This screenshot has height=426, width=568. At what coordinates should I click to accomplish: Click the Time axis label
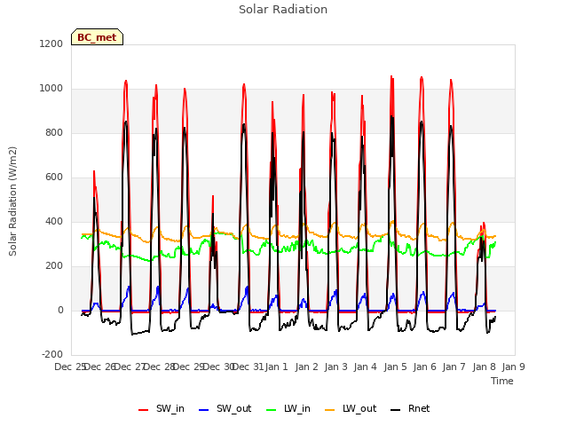click(x=502, y=381)
